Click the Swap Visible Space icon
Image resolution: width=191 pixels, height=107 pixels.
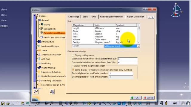[x=140, y=103]
